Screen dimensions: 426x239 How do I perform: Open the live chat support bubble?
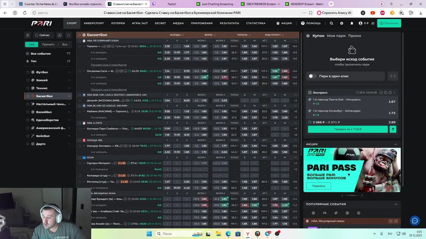pyautogui.click(x=415, y=220)
